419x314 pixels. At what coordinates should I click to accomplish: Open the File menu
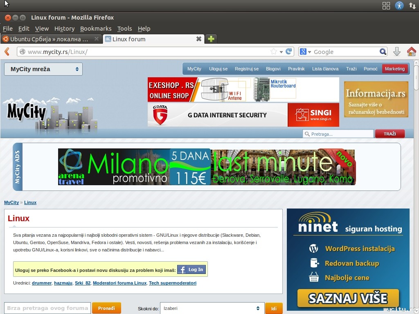pyautogui.click(x=8, y=29)
